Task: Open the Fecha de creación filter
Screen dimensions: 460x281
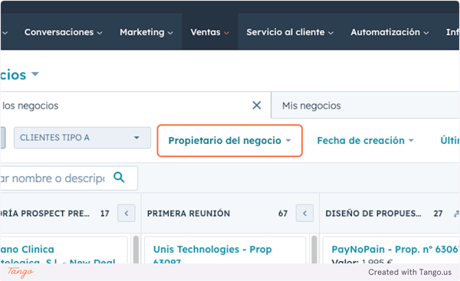Action: pyautogui.click(x=365, y=141)
